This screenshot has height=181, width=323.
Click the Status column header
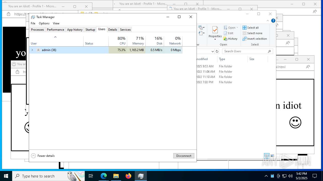tap(96, 41)
